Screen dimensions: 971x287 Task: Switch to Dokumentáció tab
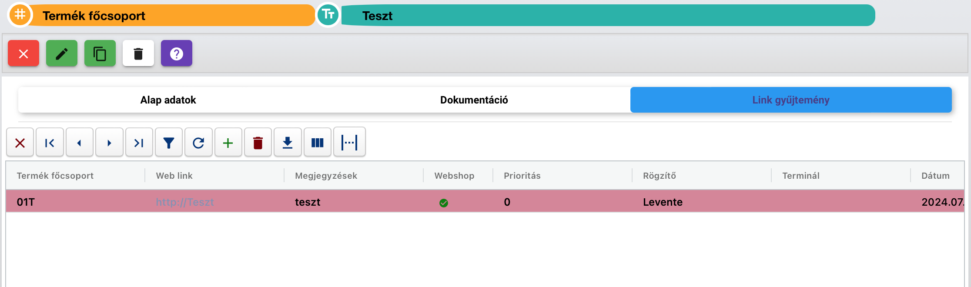[474, 100]
